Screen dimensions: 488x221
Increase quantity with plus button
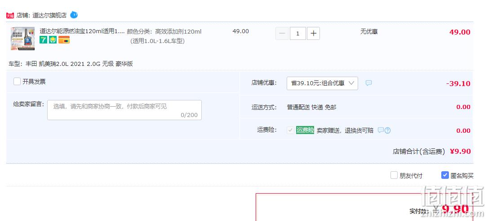click(313, 34)
